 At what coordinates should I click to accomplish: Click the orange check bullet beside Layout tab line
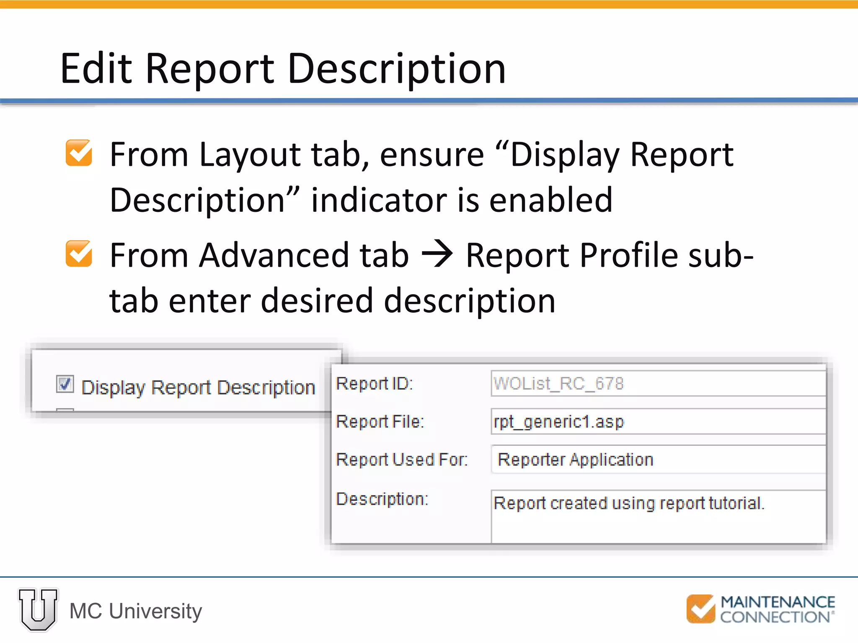tap(79, 153)
